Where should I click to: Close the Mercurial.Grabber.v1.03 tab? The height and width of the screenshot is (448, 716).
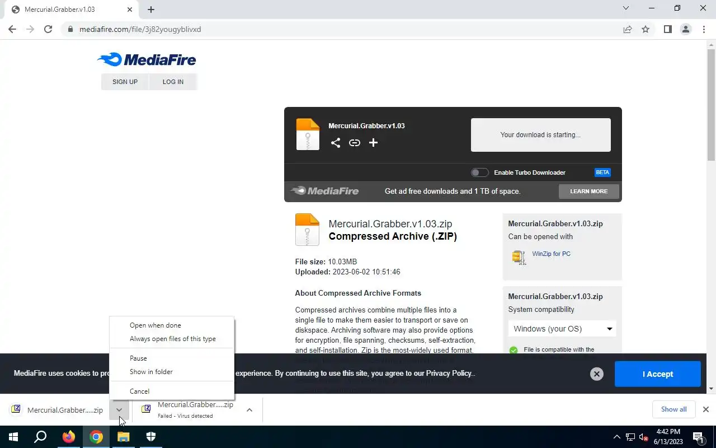(x=130, y=10)
